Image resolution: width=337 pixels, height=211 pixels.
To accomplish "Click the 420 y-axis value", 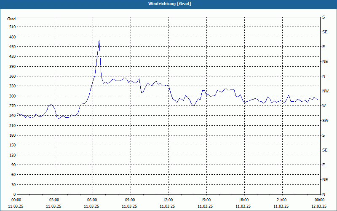I will [x=13, y=57].
